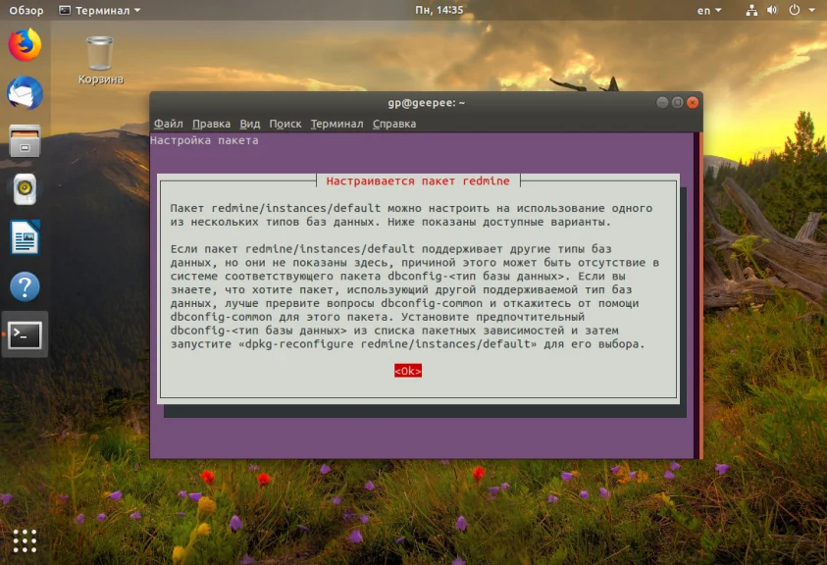Click the Настройка пакета heading text

click(x=204, y=140)
